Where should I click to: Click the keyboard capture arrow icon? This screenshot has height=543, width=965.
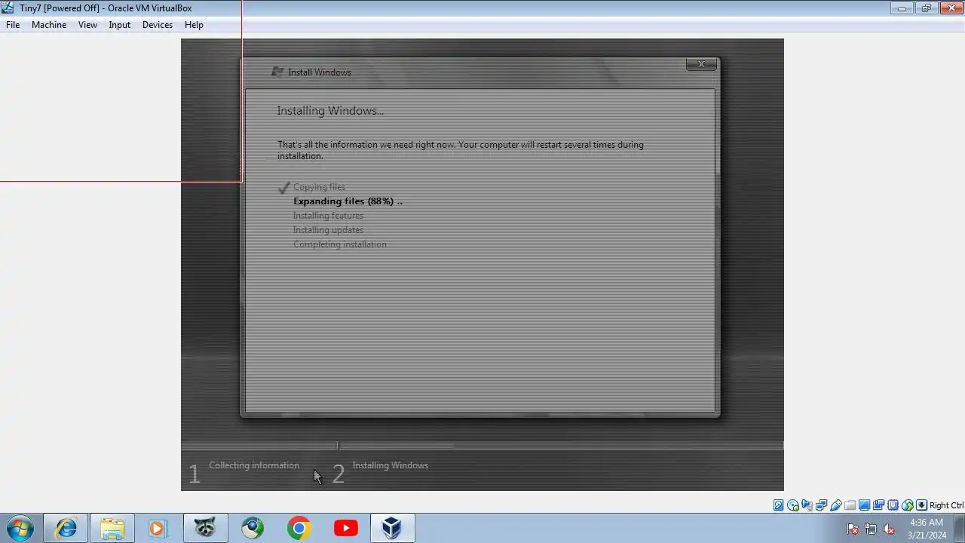(x=921, y=505)
